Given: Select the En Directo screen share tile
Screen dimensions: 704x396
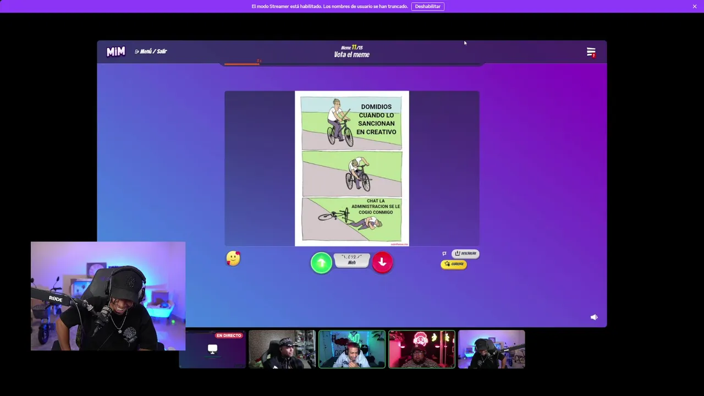Looking at the screenshot, I should (x=212, y=349).
